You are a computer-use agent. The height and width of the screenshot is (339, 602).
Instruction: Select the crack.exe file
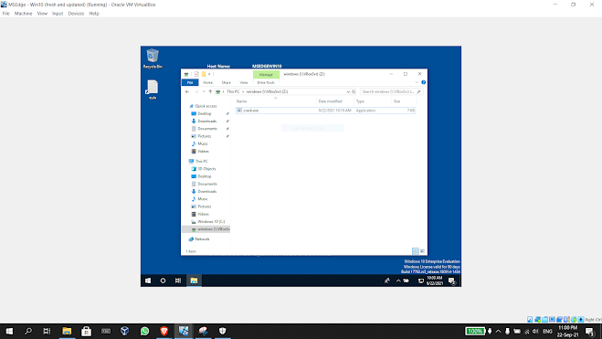coord(325,111)
